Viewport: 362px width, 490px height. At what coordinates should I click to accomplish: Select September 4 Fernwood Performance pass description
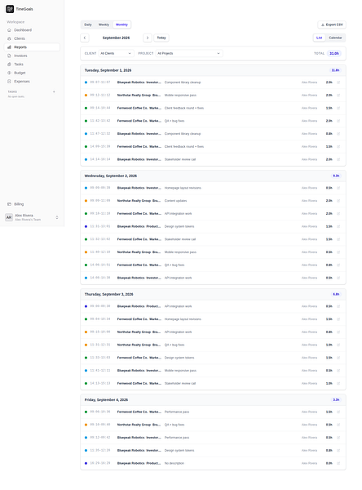coord(177,412)
